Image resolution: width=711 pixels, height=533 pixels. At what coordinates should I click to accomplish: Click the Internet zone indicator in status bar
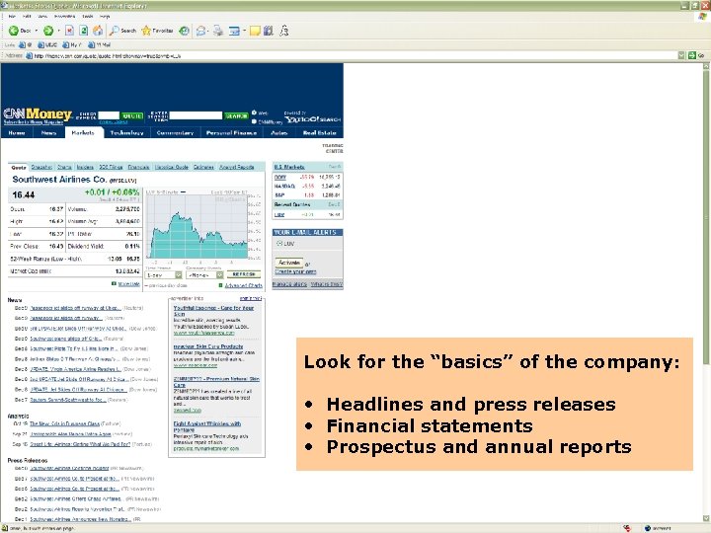(x=659, y=528)
